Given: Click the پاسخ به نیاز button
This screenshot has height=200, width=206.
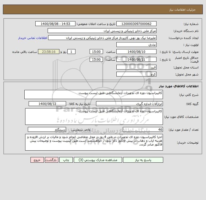Looking at the screenshot, I should (x=143, y=160).
